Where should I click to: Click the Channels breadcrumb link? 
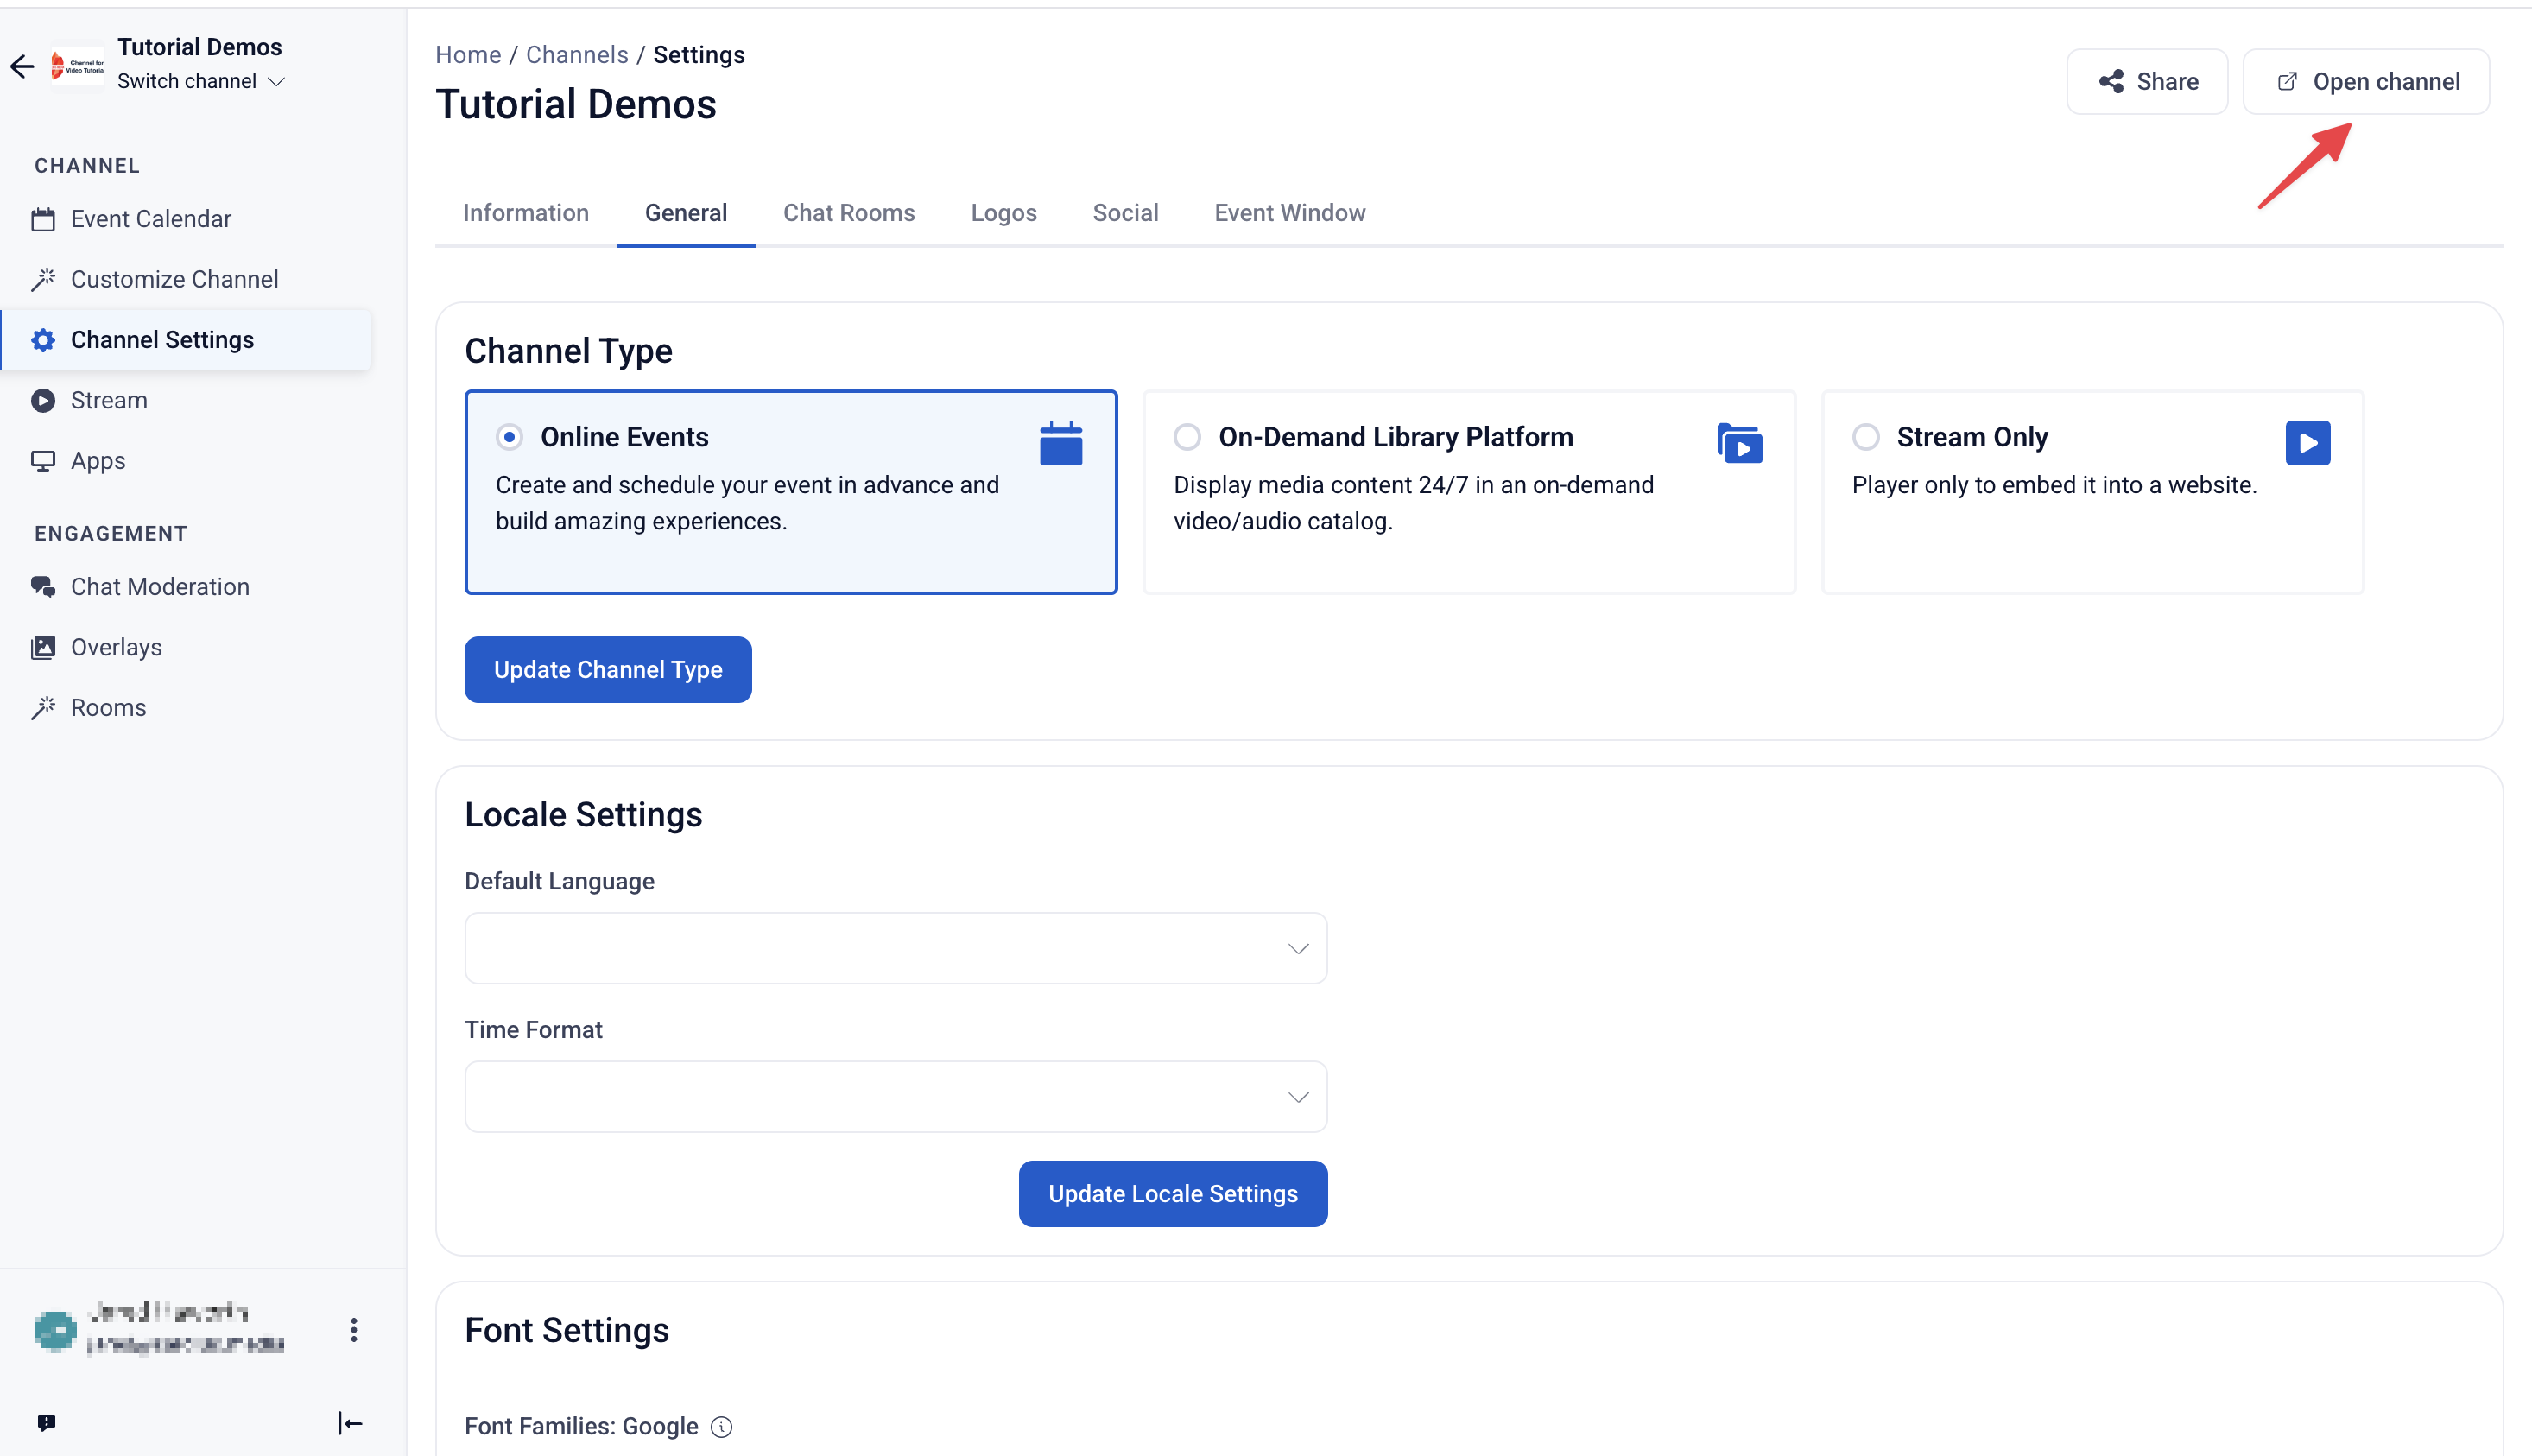coord(577,55)
